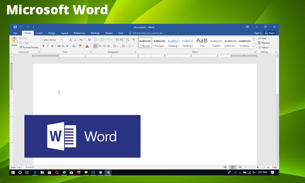Click the Tell me what you want field
This screenshot has width=305, height=183.
click(x=147, y=33)
